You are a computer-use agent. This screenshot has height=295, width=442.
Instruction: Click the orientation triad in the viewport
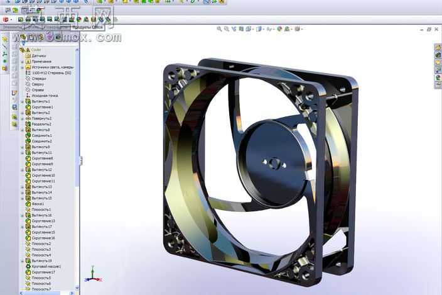click(x=94, y=274)
